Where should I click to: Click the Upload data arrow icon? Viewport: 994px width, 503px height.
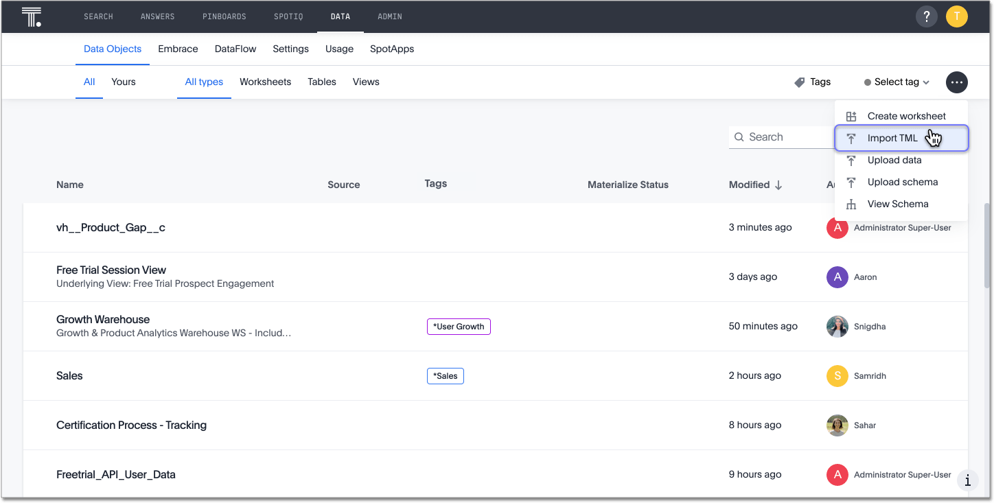point(851,160)
